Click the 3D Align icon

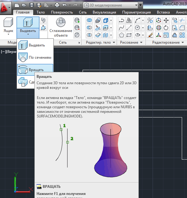click(x=150, y=28)
